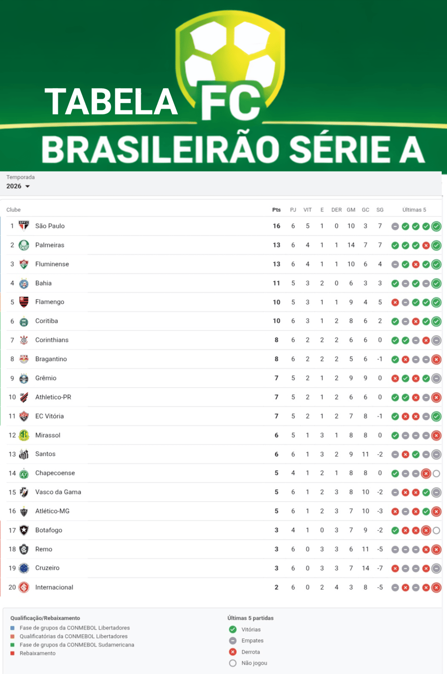This screenshot has width=447, height=674.
Task: Click the Internacional club crest
Action: point(24,587)
